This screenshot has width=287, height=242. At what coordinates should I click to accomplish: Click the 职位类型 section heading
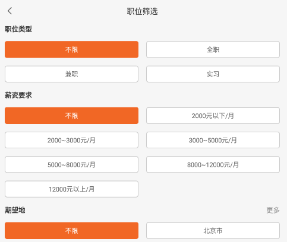18,29
